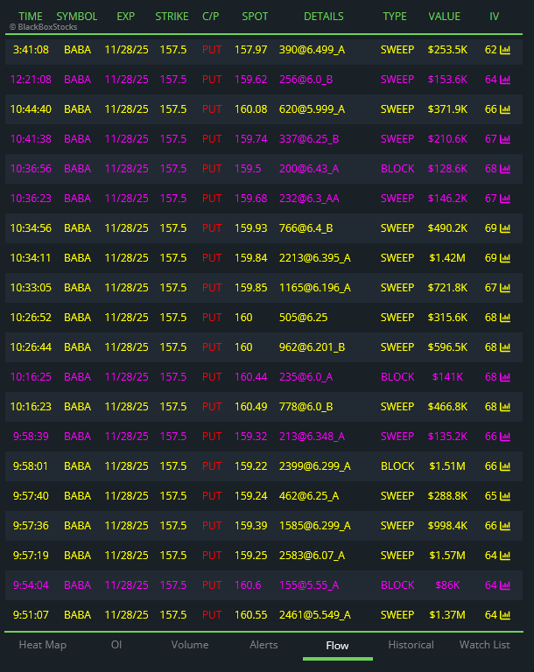This screenshot has height=672, width=534.
Task: Sort by the EXP column header
Action: coord(126,17)
